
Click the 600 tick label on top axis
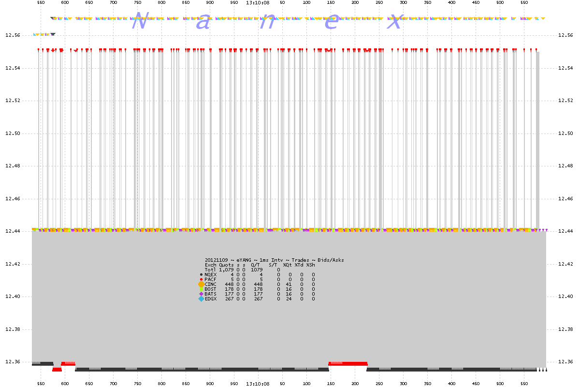pyautogui.click(x=65, y=2)
